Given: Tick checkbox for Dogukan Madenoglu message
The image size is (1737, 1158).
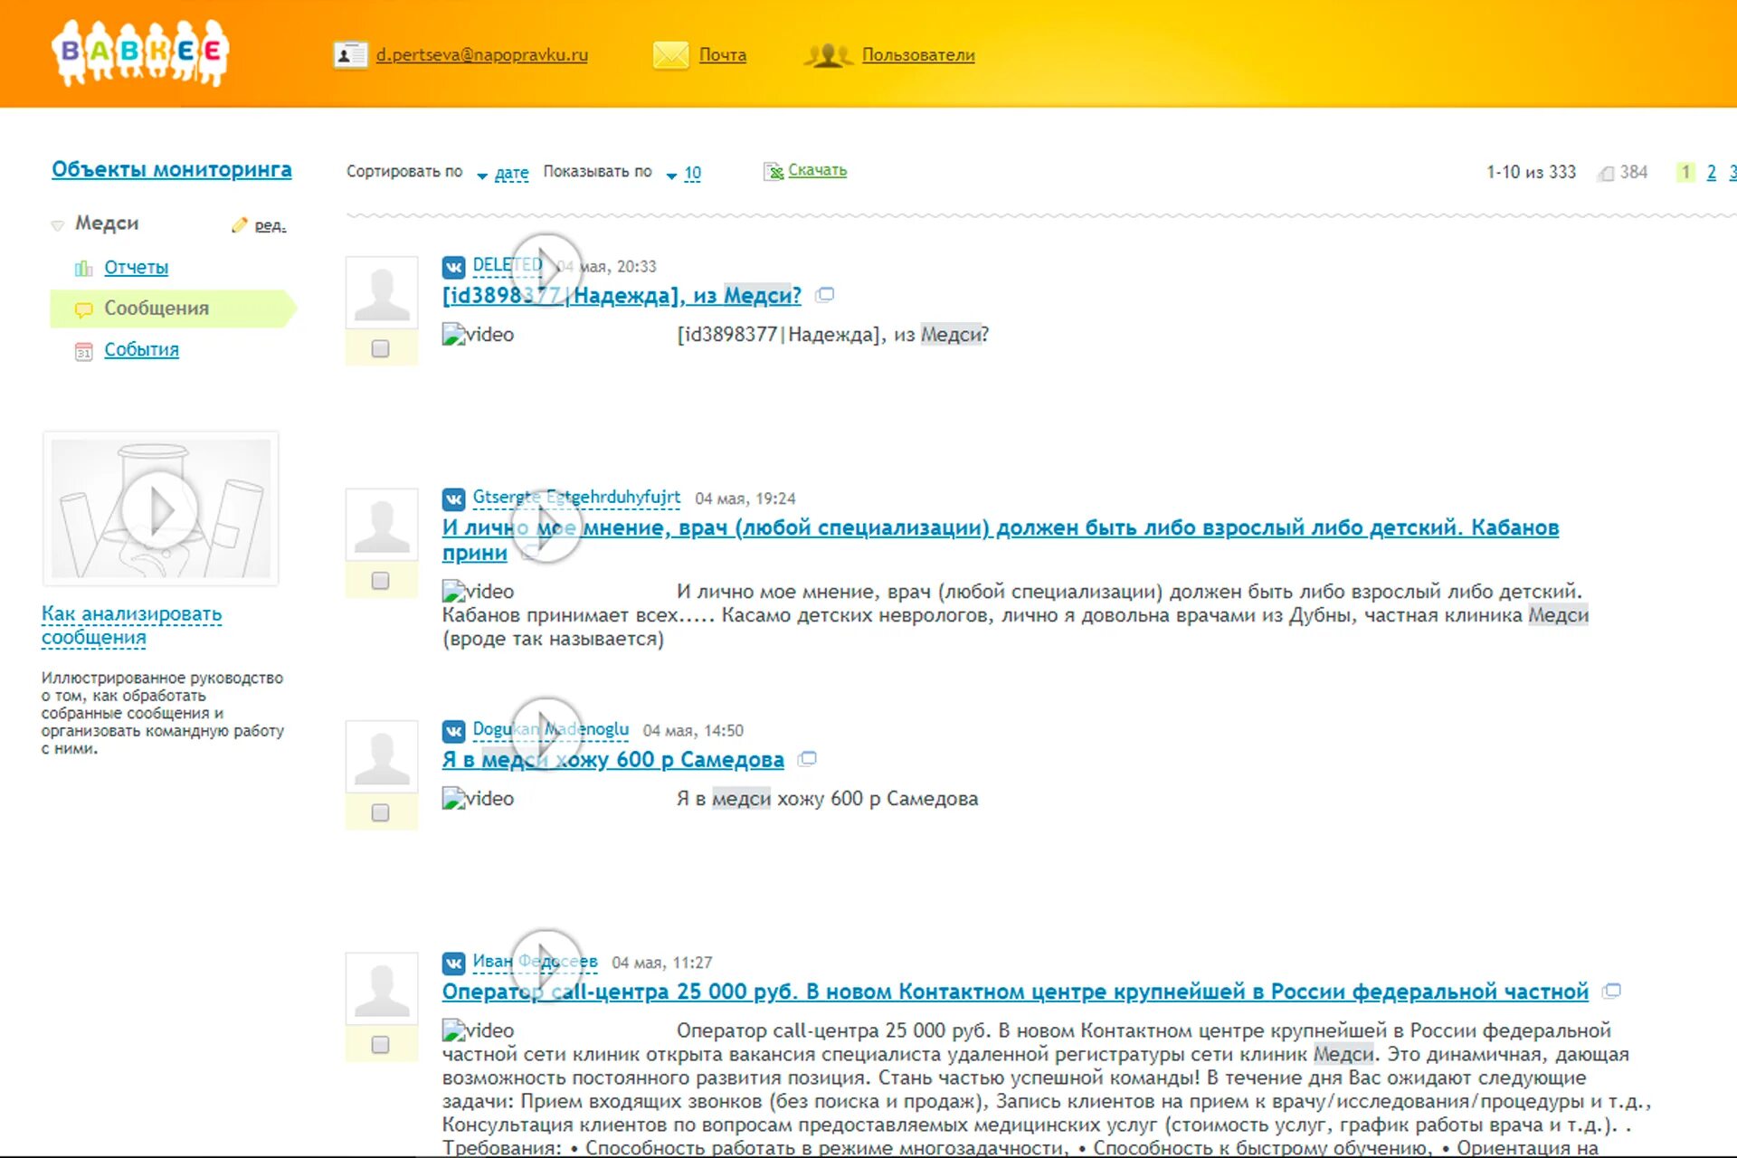Looking at the screenshot, I should pyautogui.click(x=381, y=812).
